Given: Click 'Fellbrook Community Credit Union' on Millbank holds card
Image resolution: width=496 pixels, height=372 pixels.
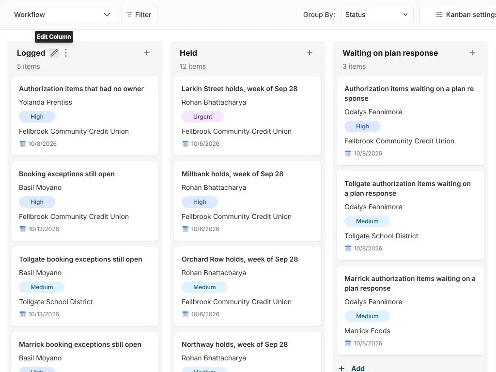Looking at the screenshot, I should pyautogui.click(x=236, y=217).
